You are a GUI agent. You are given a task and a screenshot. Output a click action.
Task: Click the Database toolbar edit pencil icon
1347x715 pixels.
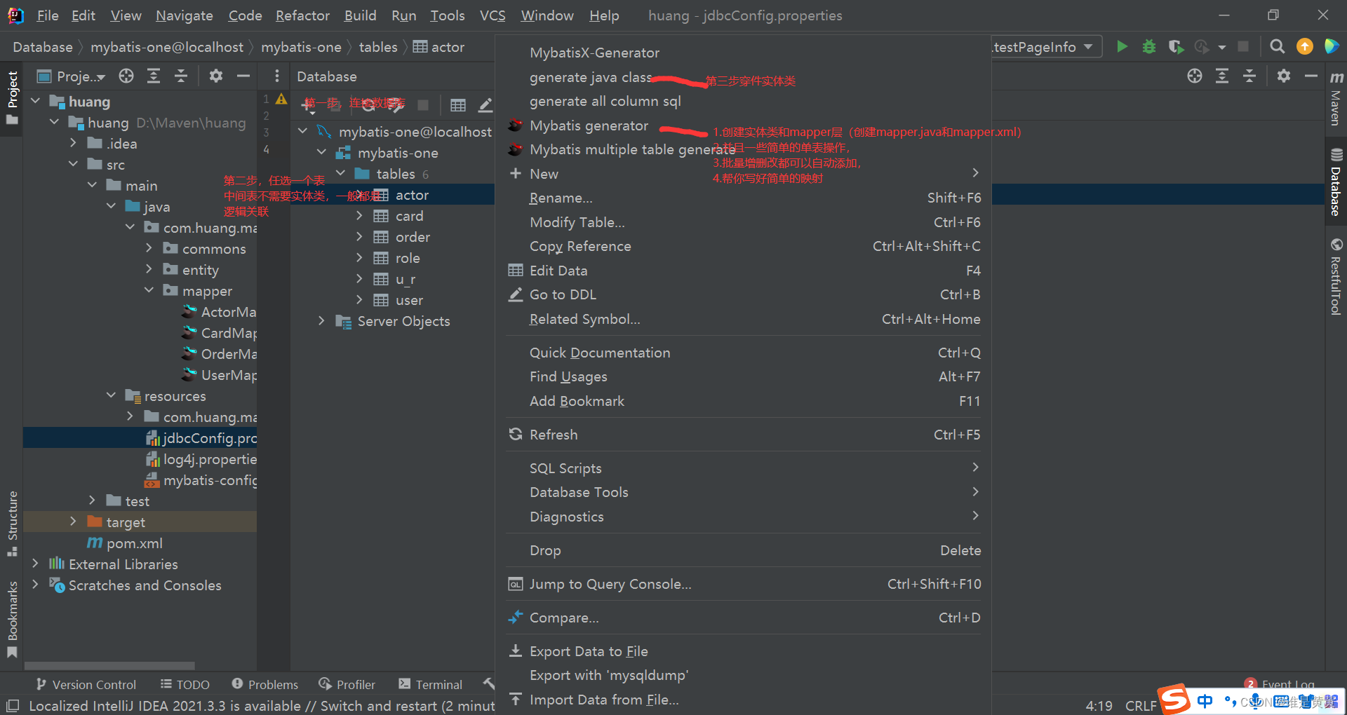[x=485, y=105]
